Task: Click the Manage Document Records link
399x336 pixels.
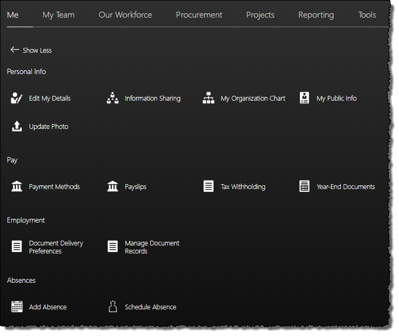Action: pyautogui.click(x=152, y=247)
